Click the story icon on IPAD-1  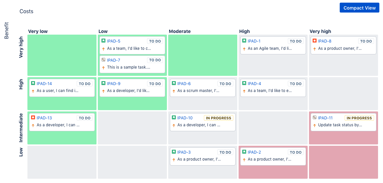(244, 41)
